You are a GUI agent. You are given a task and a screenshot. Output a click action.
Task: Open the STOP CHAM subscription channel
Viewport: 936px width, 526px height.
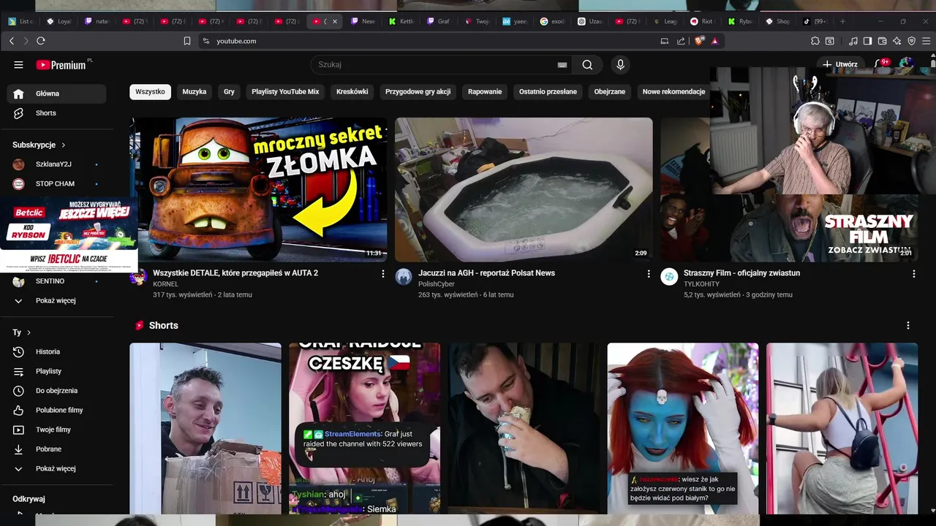click(56, 183)
